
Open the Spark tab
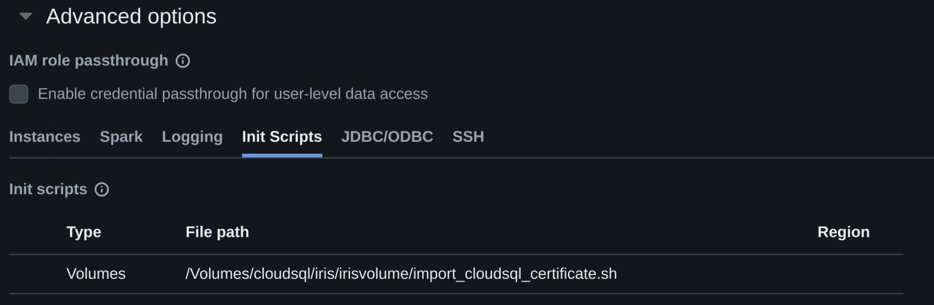click(121, 136)
